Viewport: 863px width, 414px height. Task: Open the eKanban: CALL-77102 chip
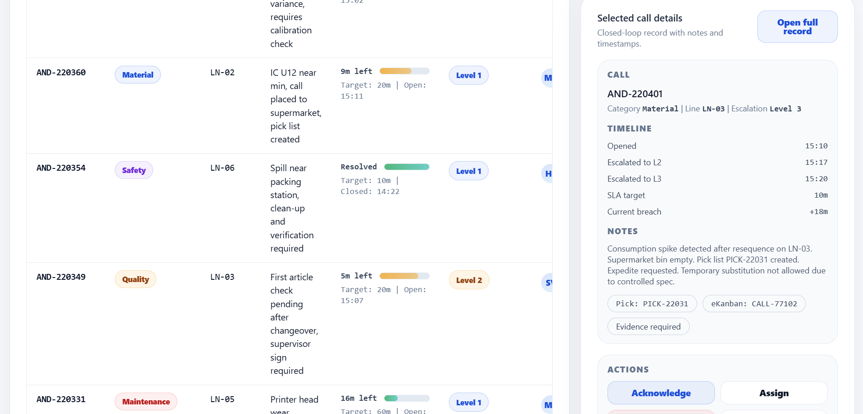tap(753, 304)
